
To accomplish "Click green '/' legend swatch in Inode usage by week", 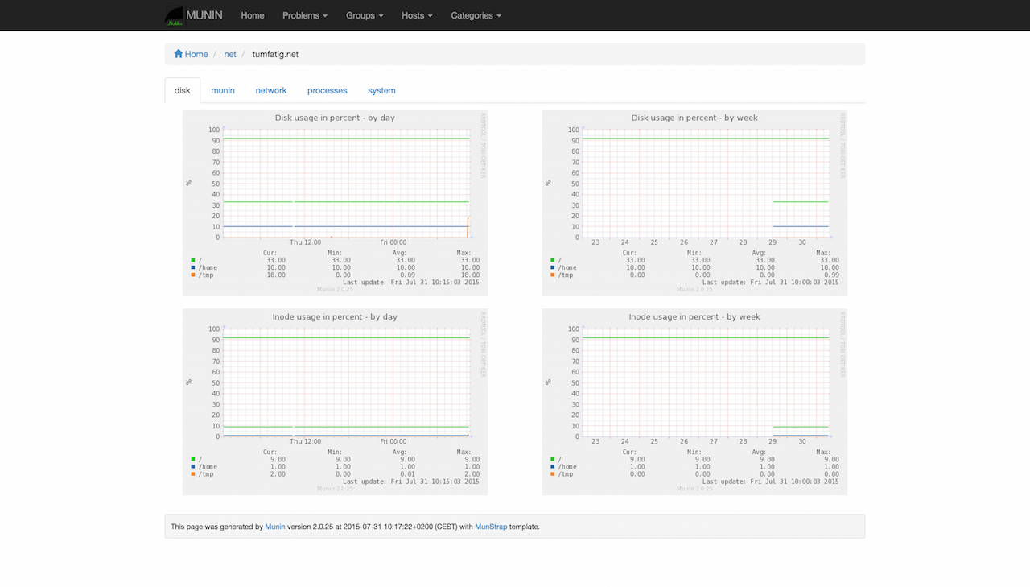I will click(553, 459).
